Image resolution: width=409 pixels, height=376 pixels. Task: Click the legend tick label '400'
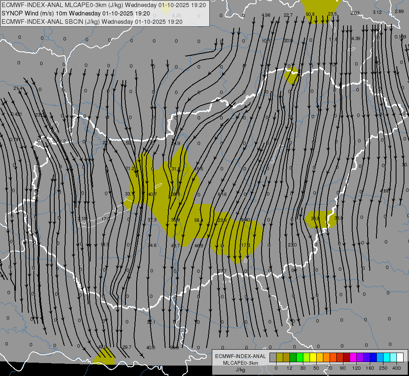point(396,368)
